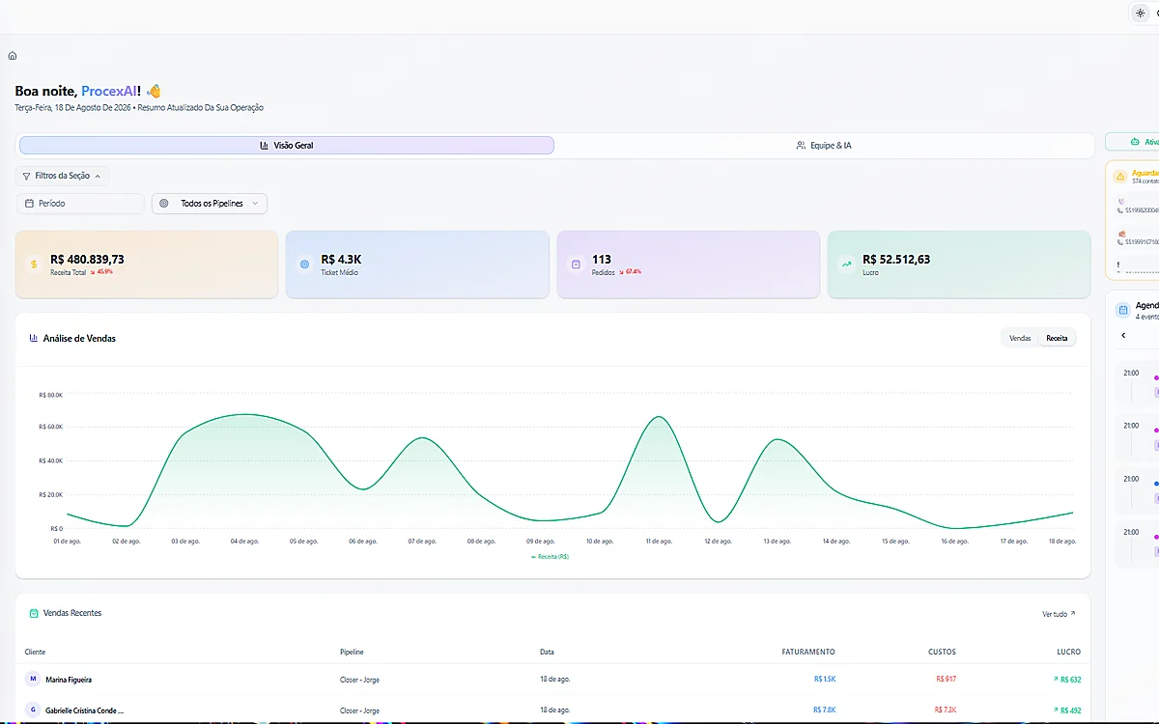Click the R$ 1.5K faturamento value
Screen dimensions: 1159x724
coord(825,680)
